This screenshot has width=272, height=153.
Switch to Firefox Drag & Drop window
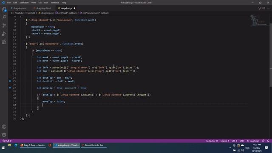[33, 145]
